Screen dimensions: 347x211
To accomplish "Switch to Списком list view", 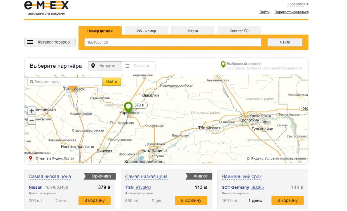I will tap(139, 66).
